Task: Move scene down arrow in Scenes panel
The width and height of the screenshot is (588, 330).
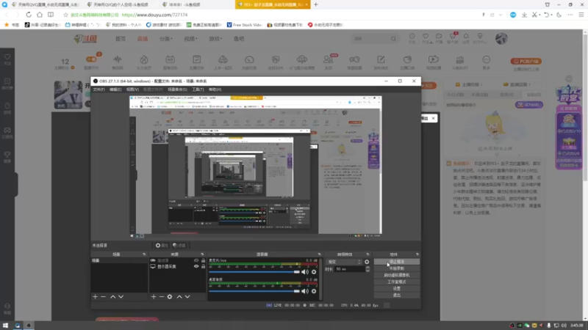Action: tap(121, 297)
